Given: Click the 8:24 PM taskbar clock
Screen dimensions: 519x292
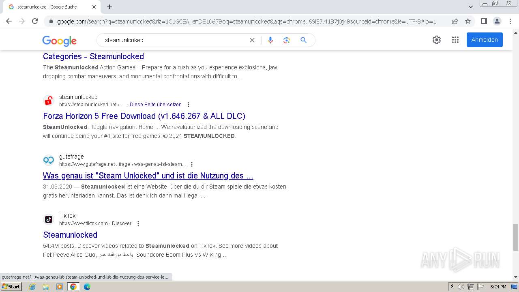Looking at the screenshot, I should point(498,287).
